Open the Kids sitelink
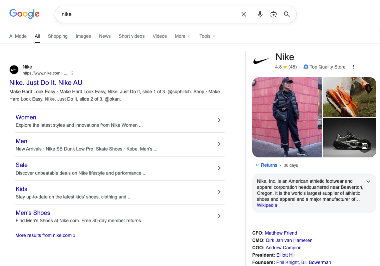 (22, 189)
